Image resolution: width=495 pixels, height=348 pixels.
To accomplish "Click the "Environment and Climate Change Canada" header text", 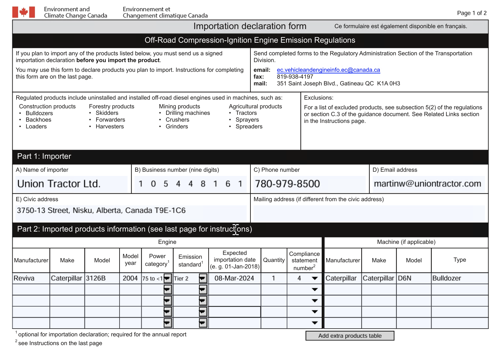I will coord(75,12).
